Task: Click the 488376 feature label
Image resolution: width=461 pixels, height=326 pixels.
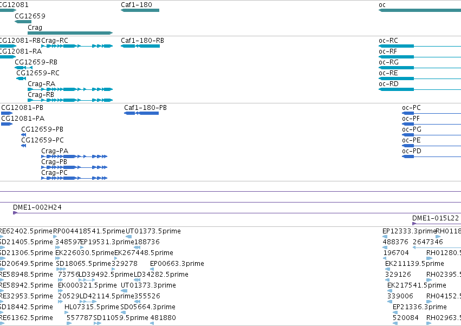Action: [x=395, y=242]
